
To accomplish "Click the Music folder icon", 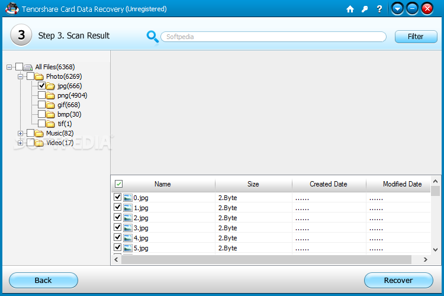I will pyautogui.click(x=39, y=133).
